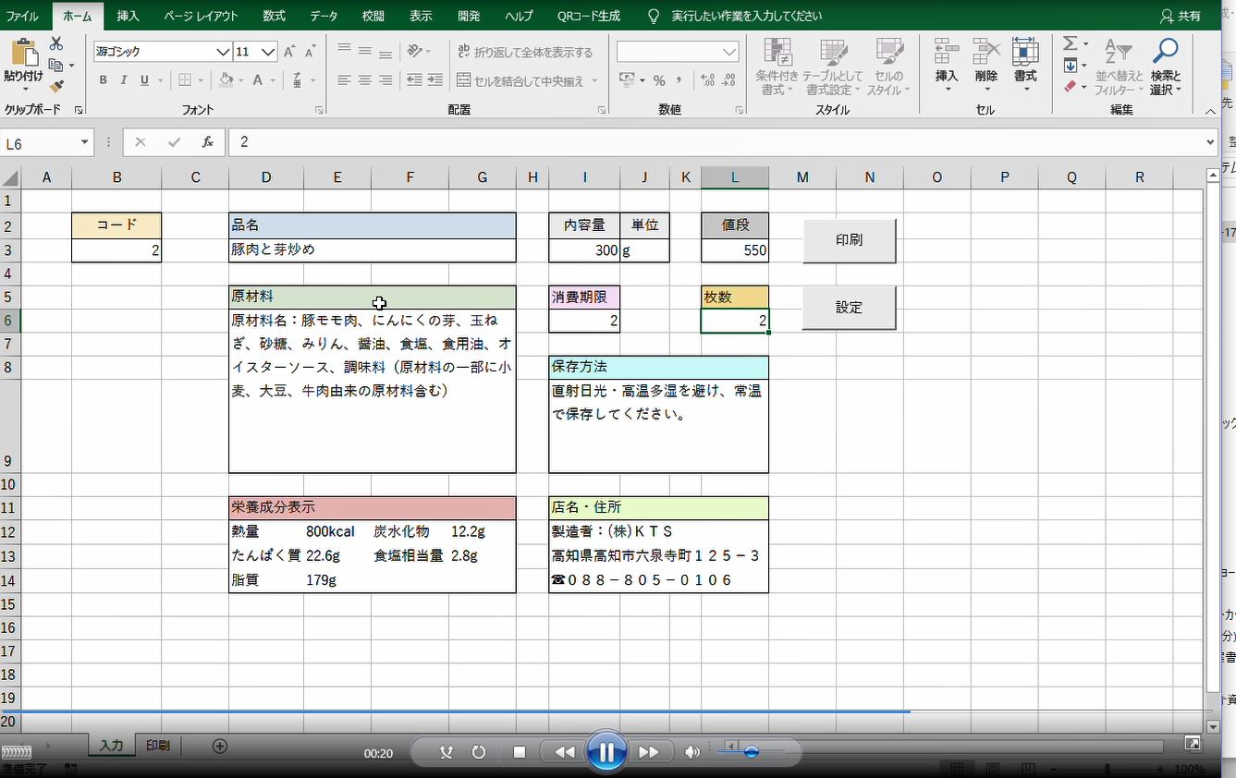The height and width of the screenshot is (778, 1236).
Task: Switch to the 印刷 sheet tab
Action: (x=157, y=746)
